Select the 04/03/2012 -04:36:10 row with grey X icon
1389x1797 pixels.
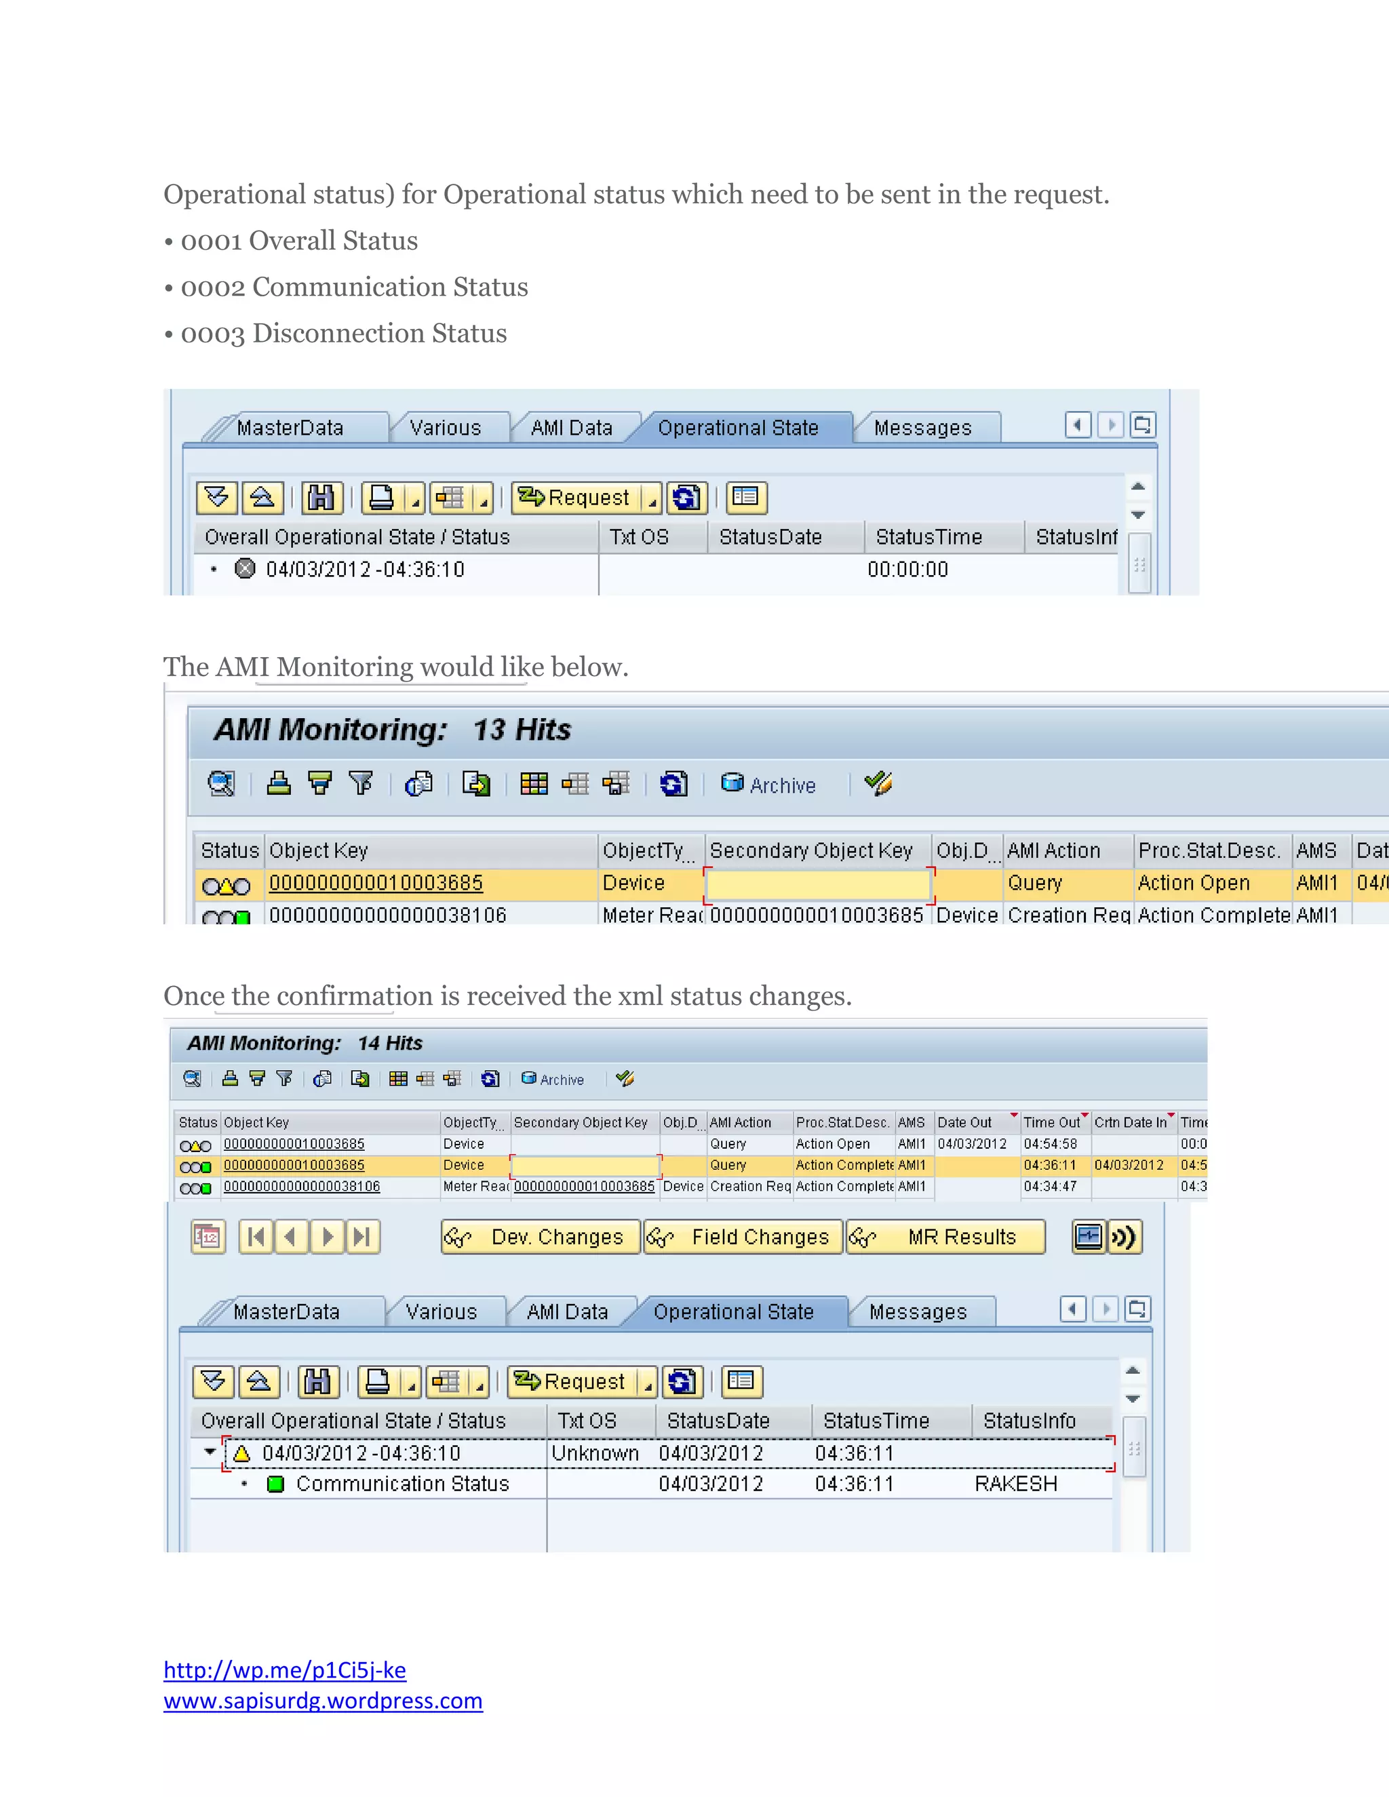[x=657, y=570]
